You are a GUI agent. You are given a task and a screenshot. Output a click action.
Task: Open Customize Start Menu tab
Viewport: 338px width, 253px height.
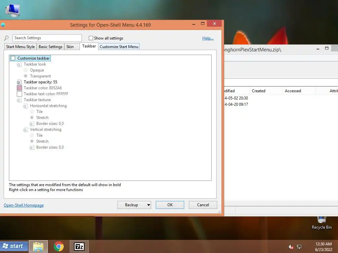coord(119,47)
